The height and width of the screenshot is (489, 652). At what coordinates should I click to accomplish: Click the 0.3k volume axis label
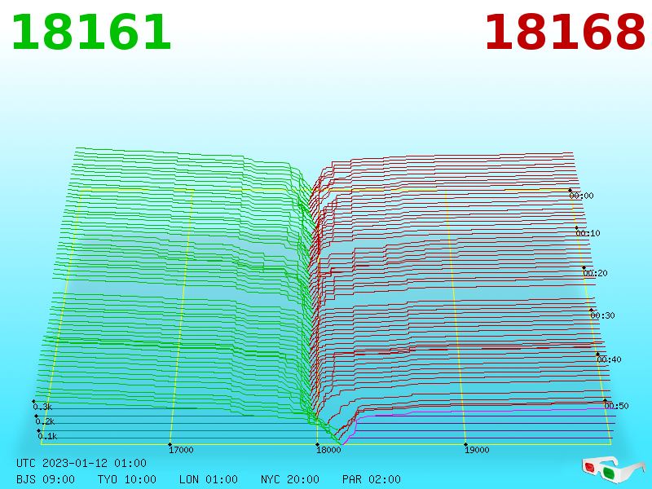pyautogui.click(x=42, y=407)
